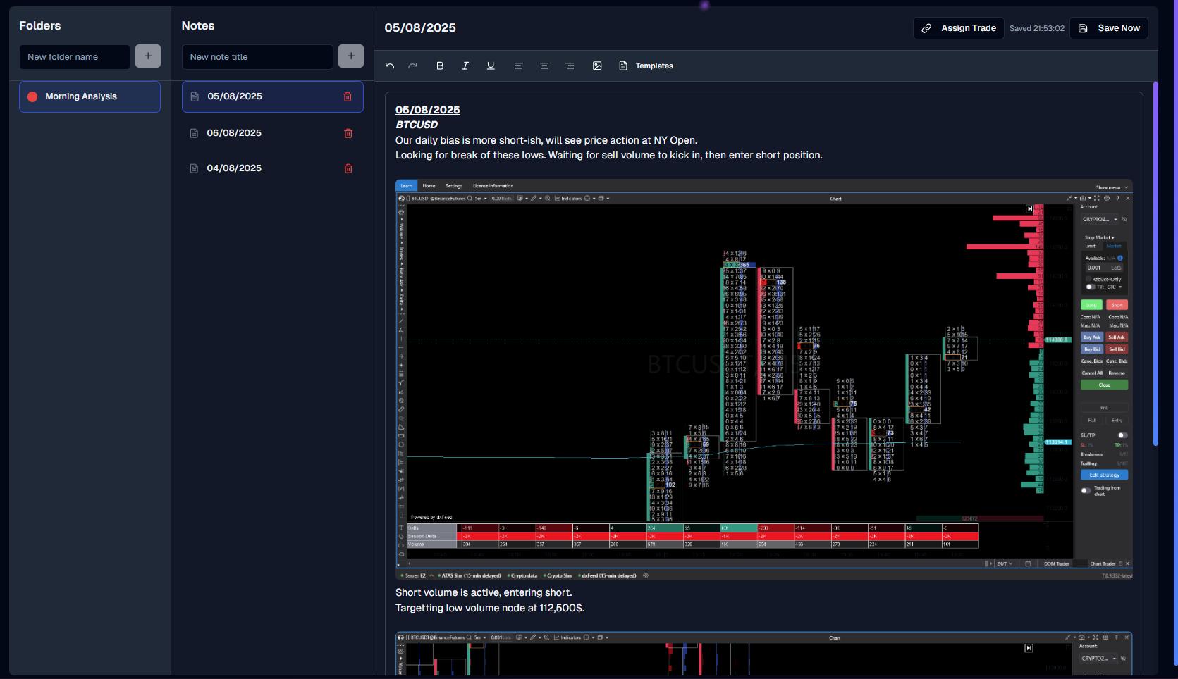
Task: Click the purple editor scrollbar
Action: click(1155, 264)
